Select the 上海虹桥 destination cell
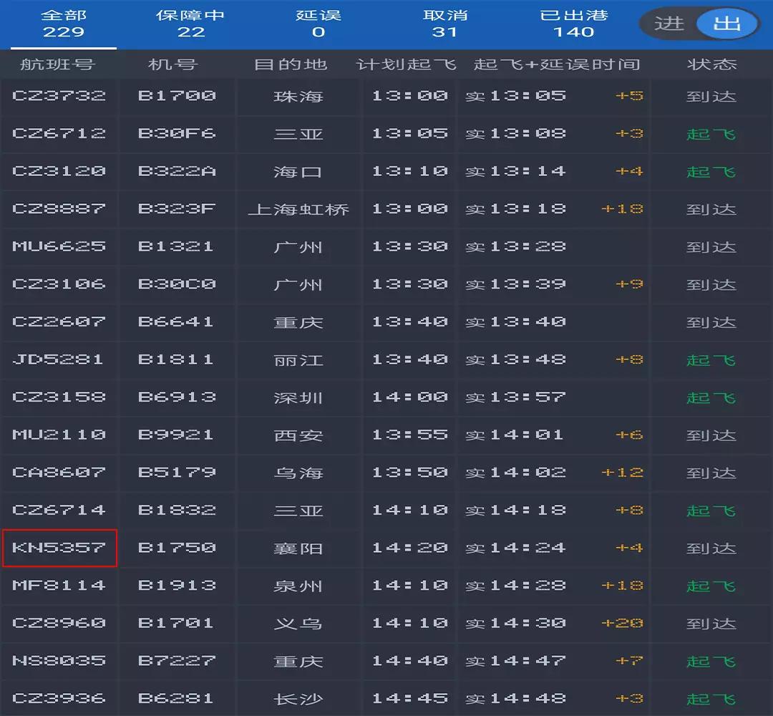 [x=298, y=209]
